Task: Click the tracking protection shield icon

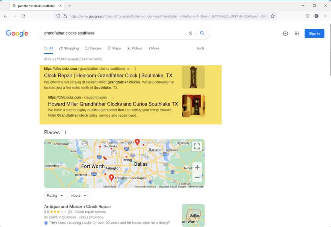Action: point(58,16)
